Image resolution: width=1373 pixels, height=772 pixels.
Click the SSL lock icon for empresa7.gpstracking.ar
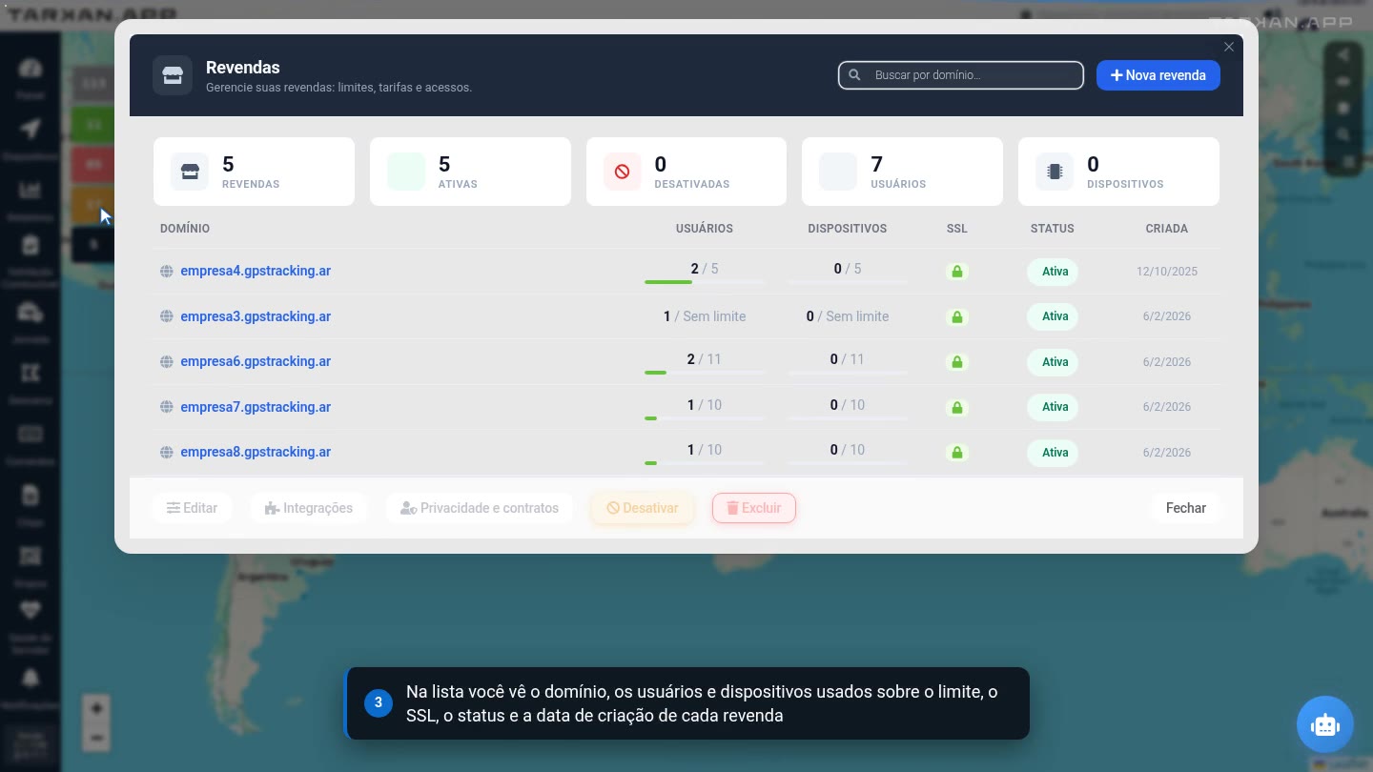tap(957, 407)
